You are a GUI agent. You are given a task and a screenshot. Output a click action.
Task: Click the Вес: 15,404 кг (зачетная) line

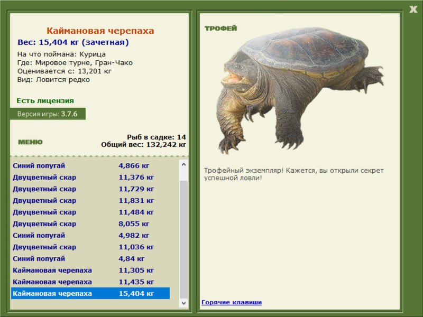[x=73, y=42]
